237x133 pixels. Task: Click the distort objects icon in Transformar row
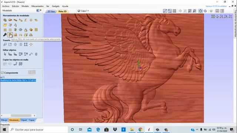(x=26, y=44)
